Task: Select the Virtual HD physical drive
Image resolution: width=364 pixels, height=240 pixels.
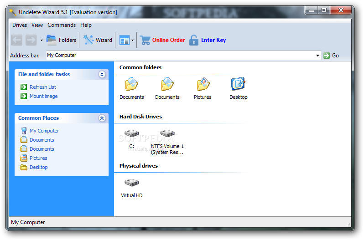Action: [x=132, y=189]
